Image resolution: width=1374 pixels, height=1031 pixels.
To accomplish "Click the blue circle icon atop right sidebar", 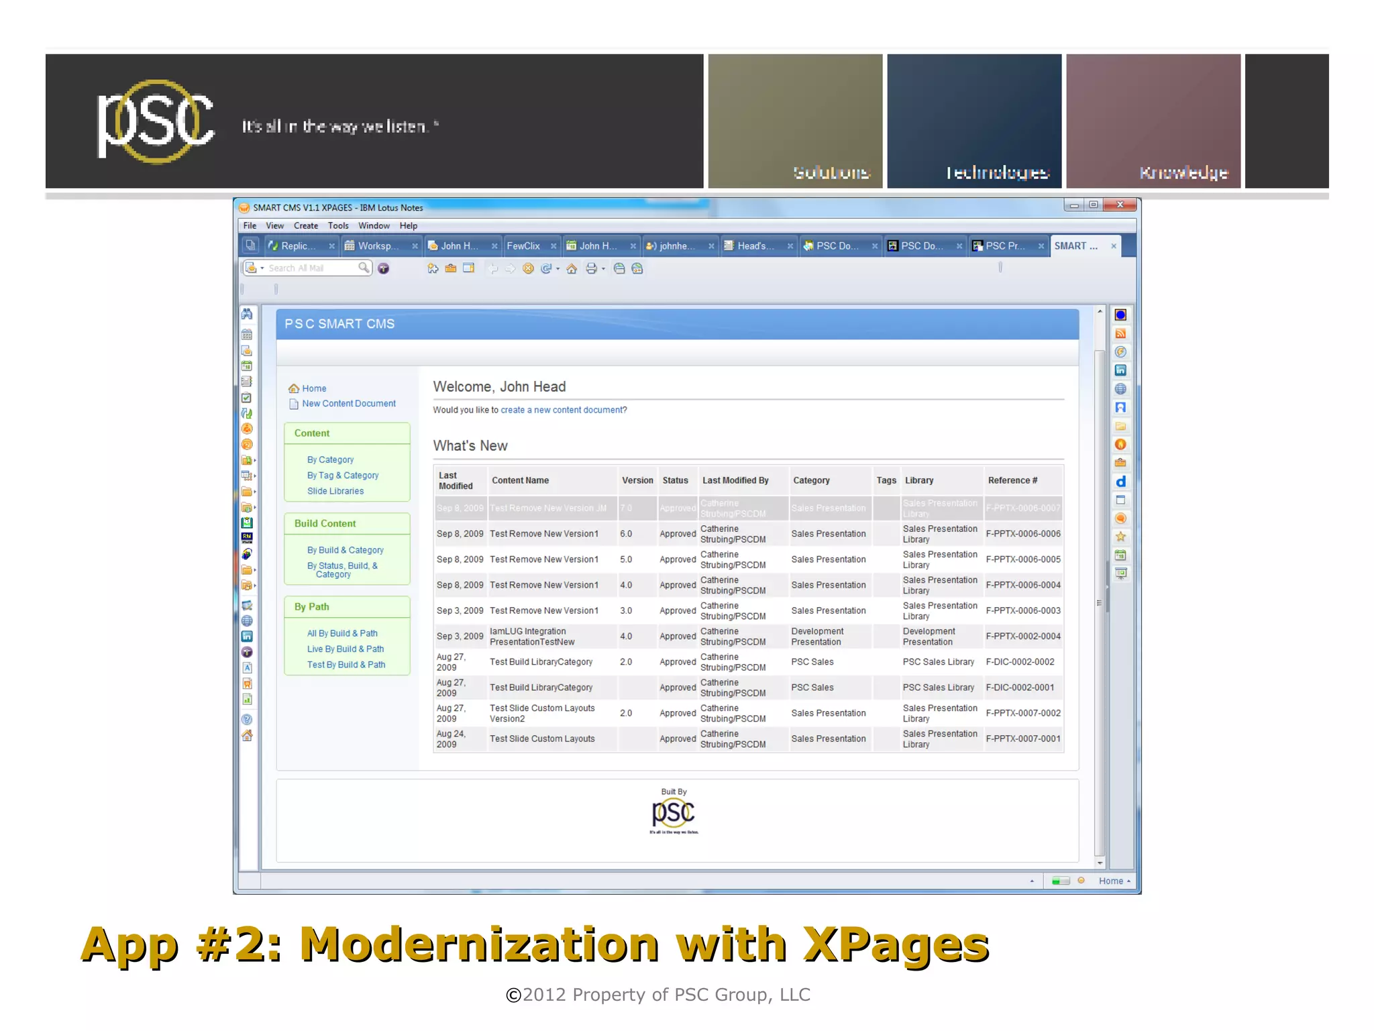I will click(x=1120, y=315).
